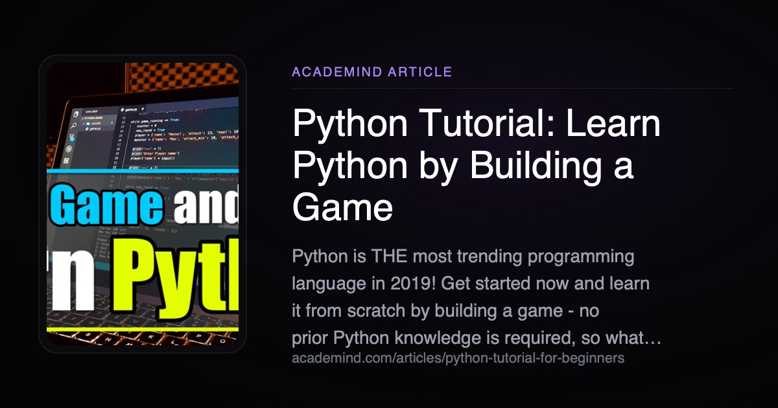Viewport: 778px width, 408px height.
Task: Click the 'ACADEMIND ARTICLE' label
Action: point(372,72)
